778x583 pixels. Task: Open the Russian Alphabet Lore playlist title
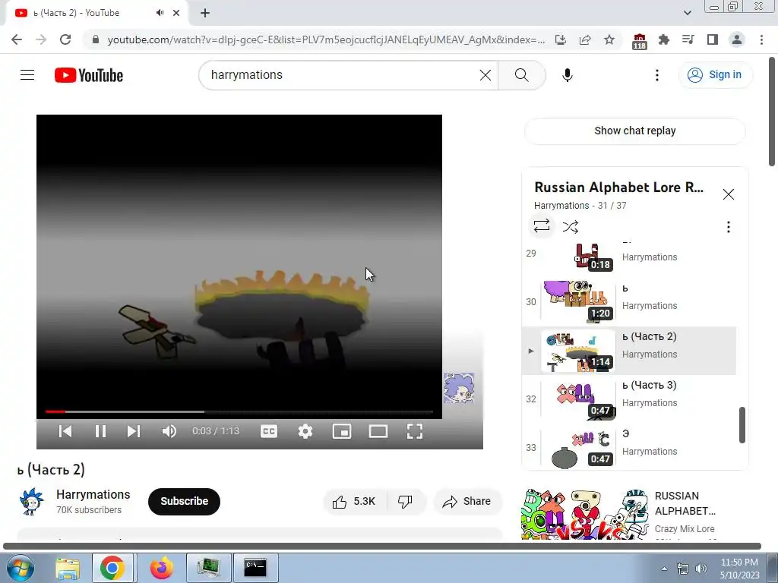618,188
